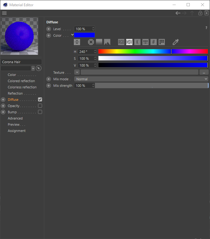Viewport: 210px width, 239px height.
Task: Select the color wheel mode icon
Action: click(91, 42)
